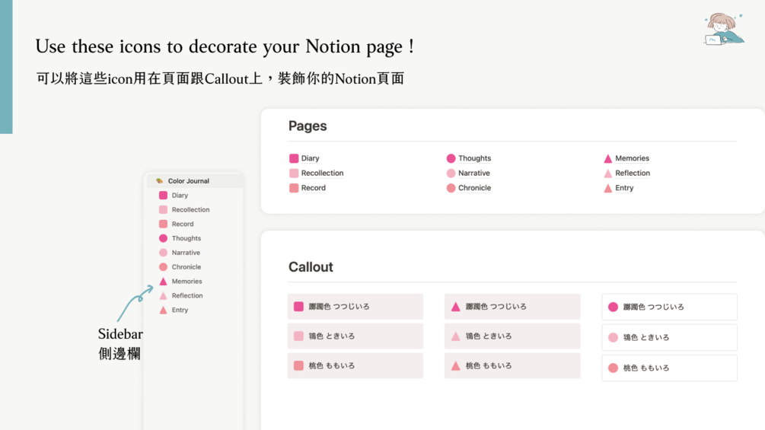Viewport: 765px width, 430px height.
Task: Click the Color Journal palette icon in sidebar
Action: pyautogui.click(x=159, y=181)
